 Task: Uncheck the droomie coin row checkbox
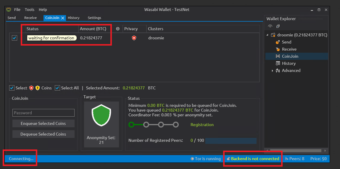(x=14, y=38)
